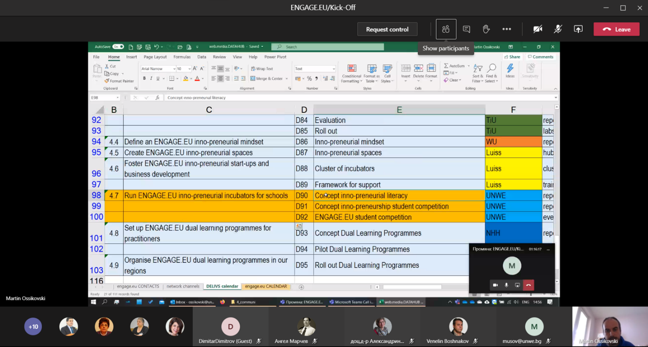Open the Formulas ribbon tab

pos(182,57)
